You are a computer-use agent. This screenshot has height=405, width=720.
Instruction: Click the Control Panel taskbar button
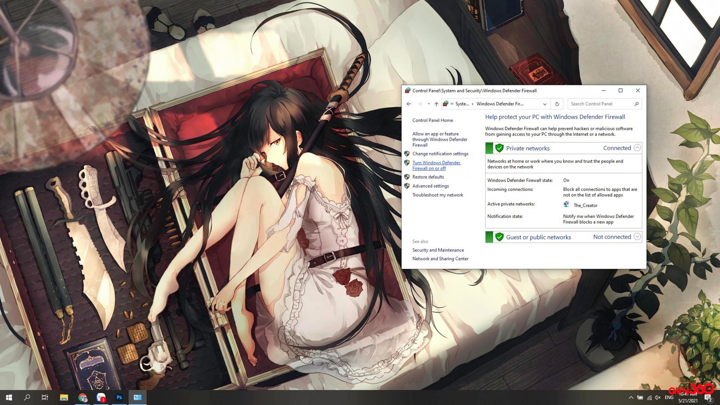(x=137, y=398)
